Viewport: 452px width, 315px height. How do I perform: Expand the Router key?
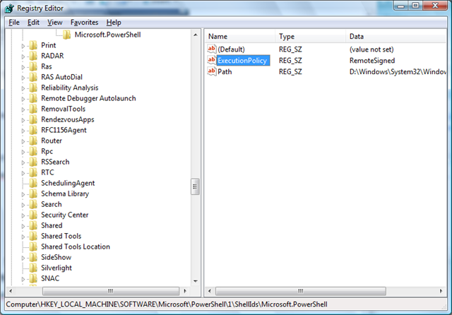click(23, 141)
